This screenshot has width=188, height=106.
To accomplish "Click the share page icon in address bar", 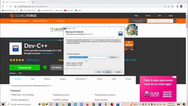I will (168, 6).
